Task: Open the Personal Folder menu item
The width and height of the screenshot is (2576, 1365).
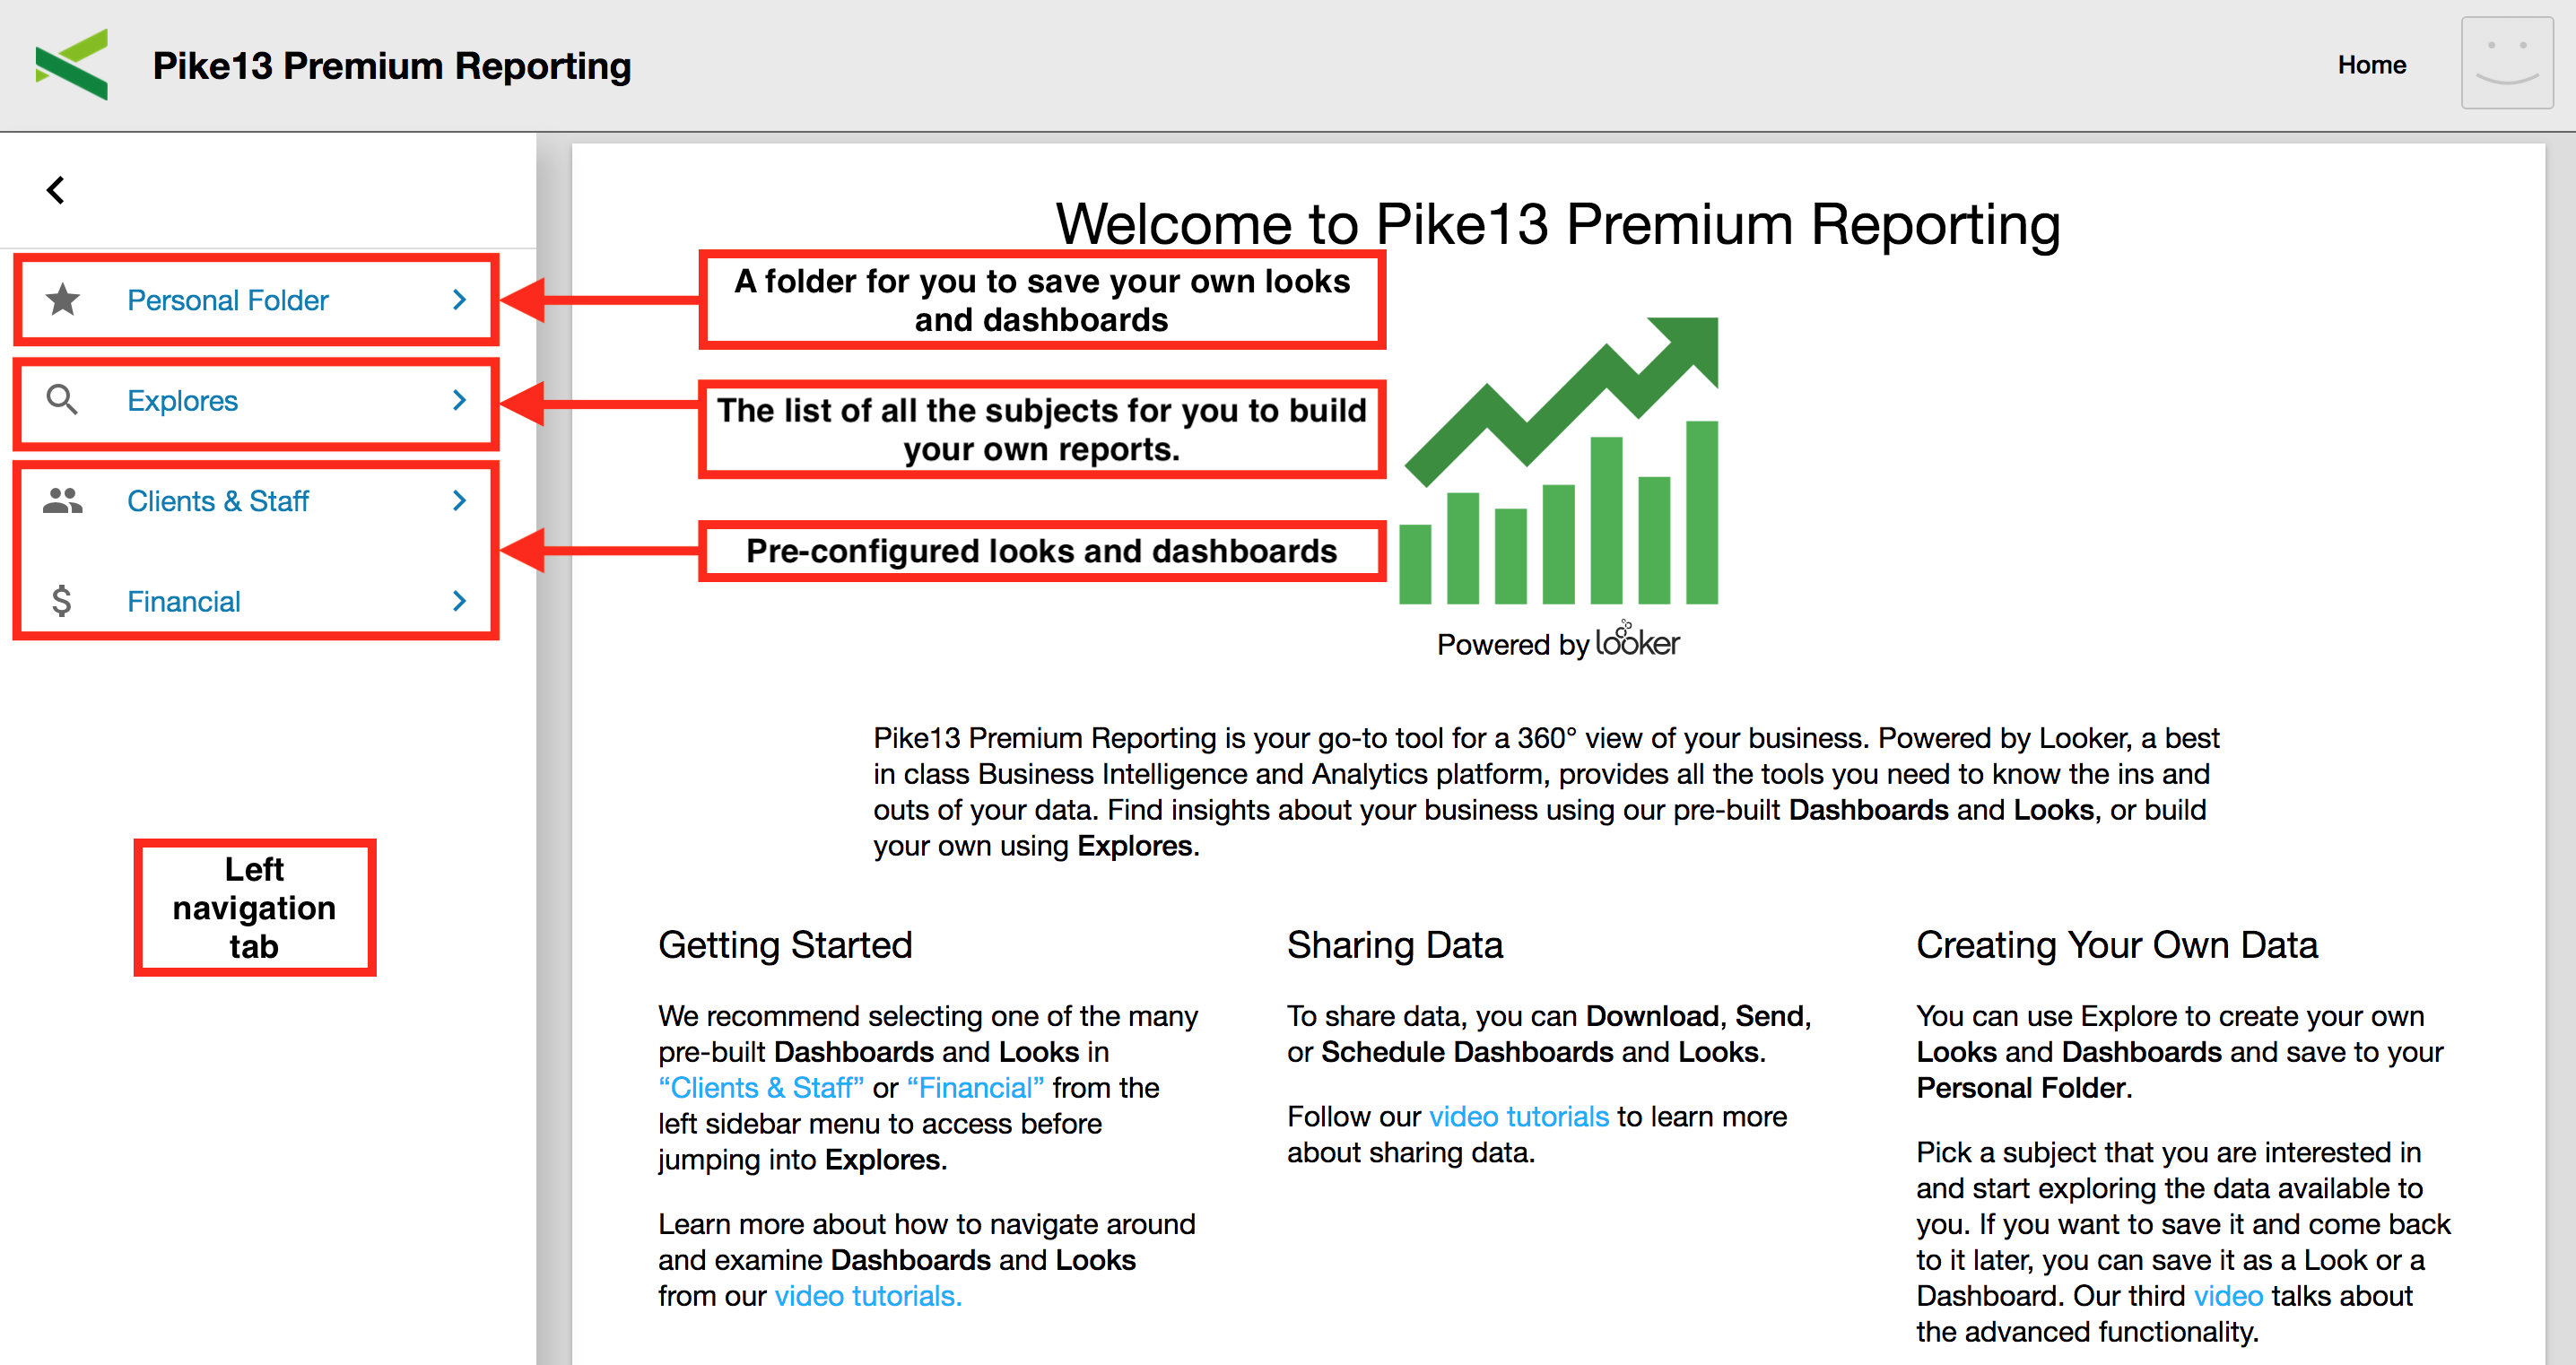Action: coord(228,300)
